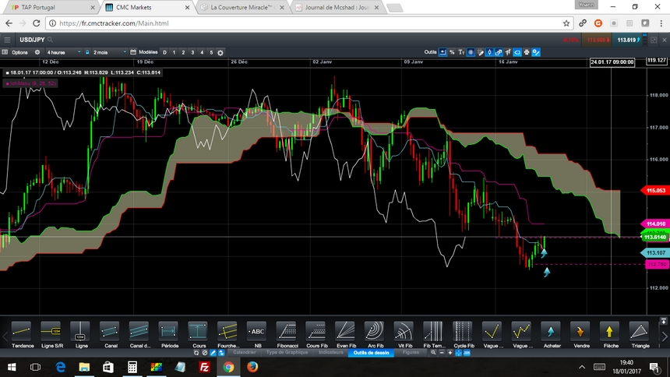Zoom in chart with plus button
Viewport: 670px width, 377px height.
click(450, 353)
